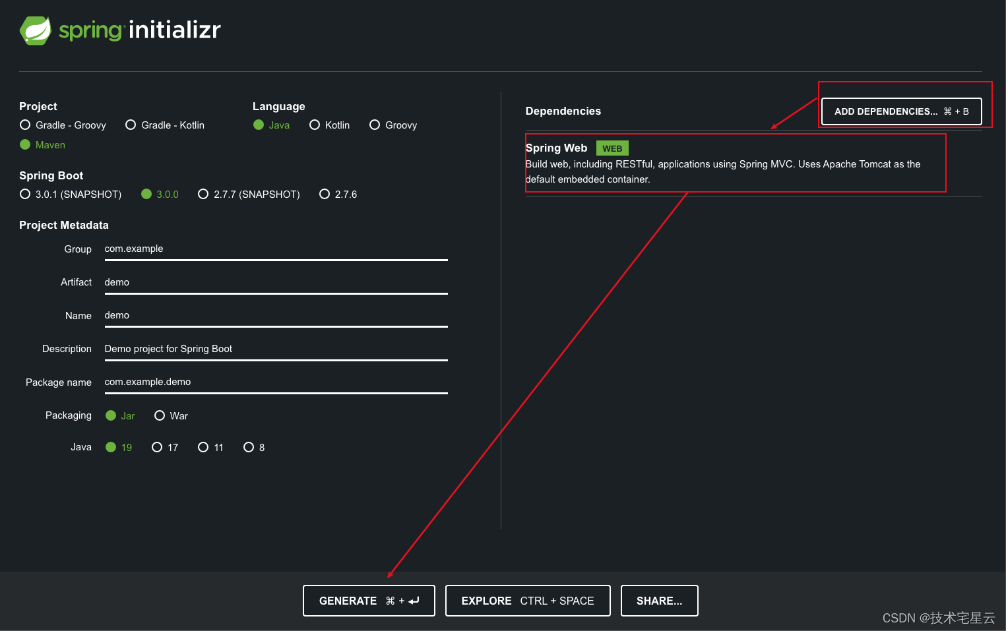Select Spring Boot version 3.0.0
The width and height of the screenshot is (1006, 631).
[160, 195]
